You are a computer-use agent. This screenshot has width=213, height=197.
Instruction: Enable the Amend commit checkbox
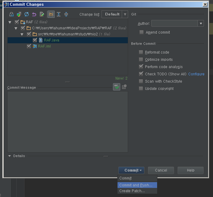141,32
